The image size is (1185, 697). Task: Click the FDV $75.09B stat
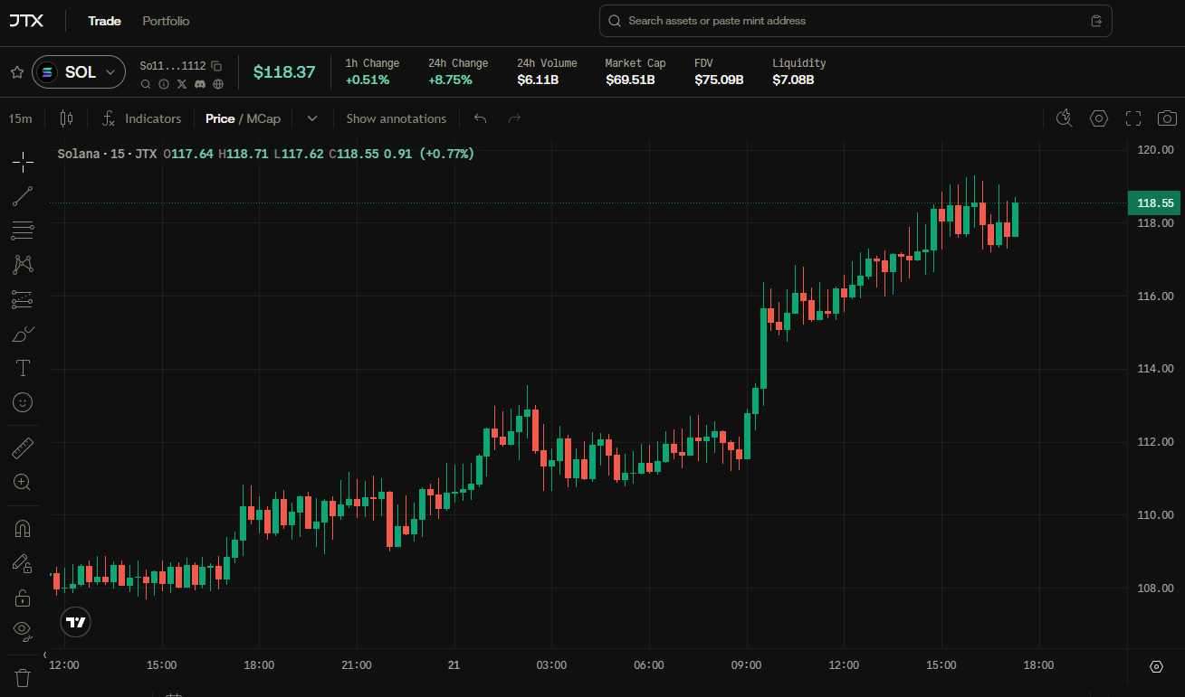click(719, 71)
